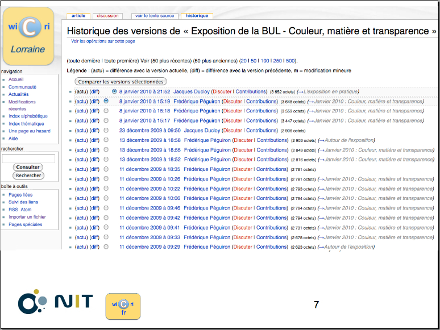Screen dimensions: 440x330
Task: Select radio for 8 janvier 2010 à 21:52
Action: pyautogui.click(x=114, y=91)
